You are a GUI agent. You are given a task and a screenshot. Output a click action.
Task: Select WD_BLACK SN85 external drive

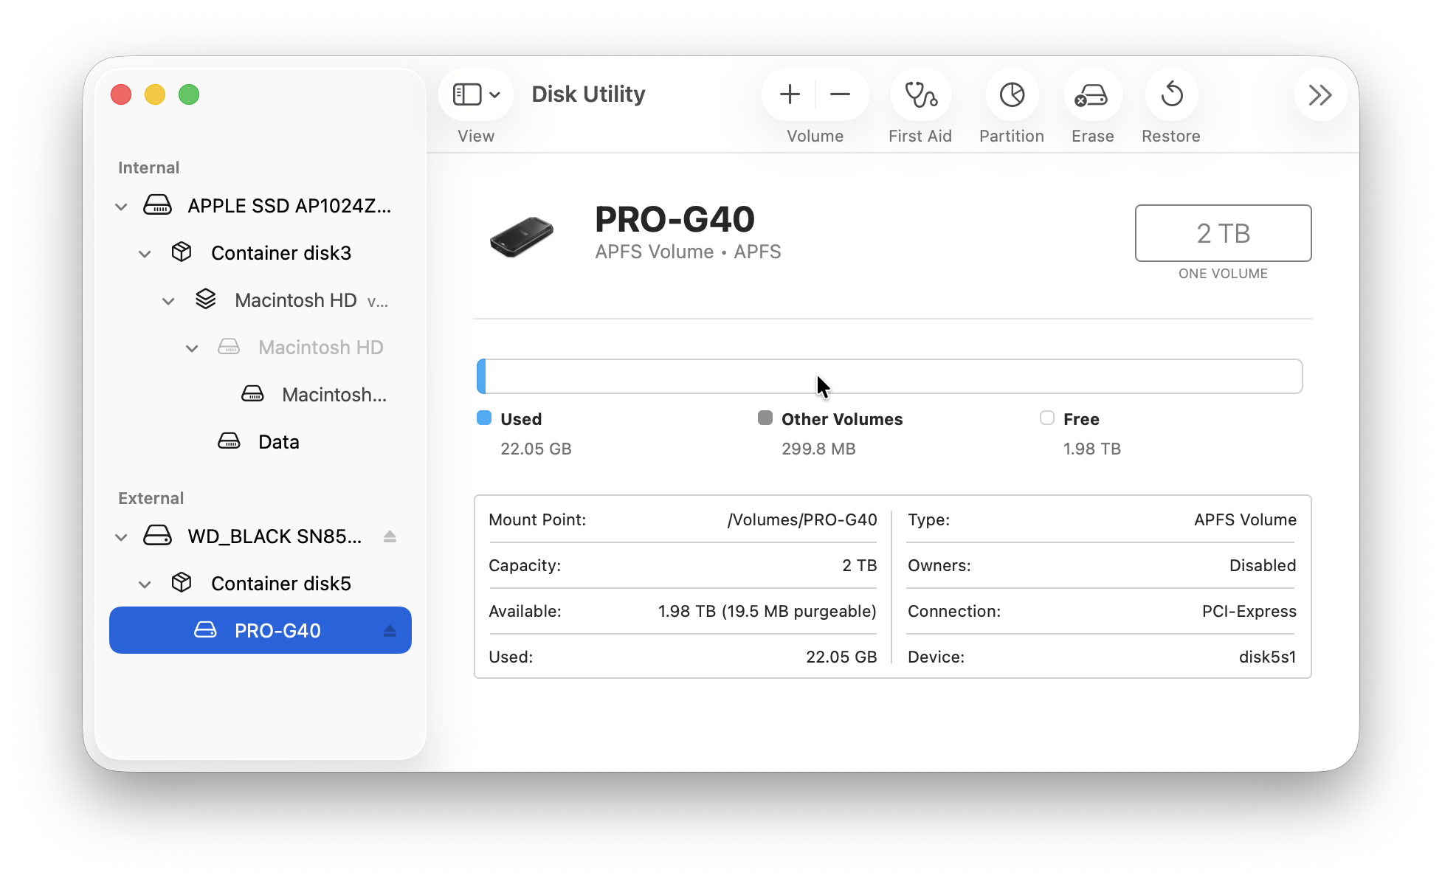click(x=261, y=536)
